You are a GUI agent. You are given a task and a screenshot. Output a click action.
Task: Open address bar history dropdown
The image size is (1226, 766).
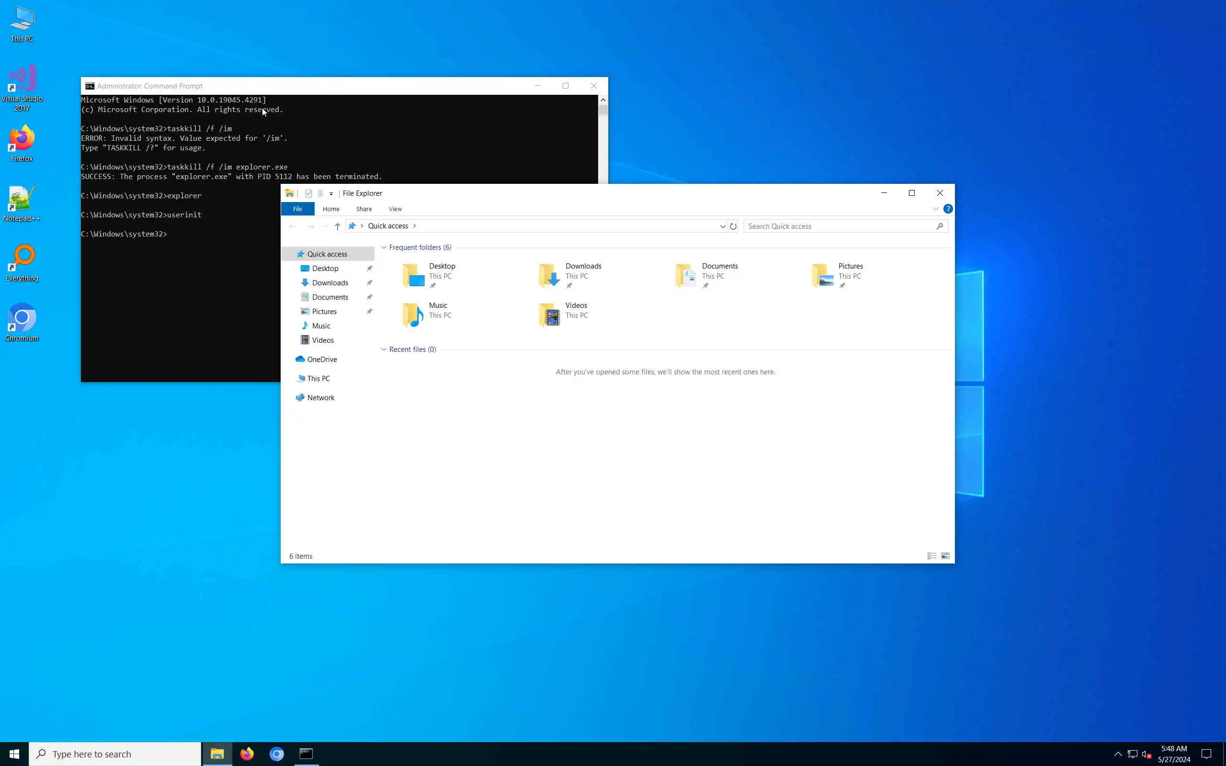coord(722,226)
